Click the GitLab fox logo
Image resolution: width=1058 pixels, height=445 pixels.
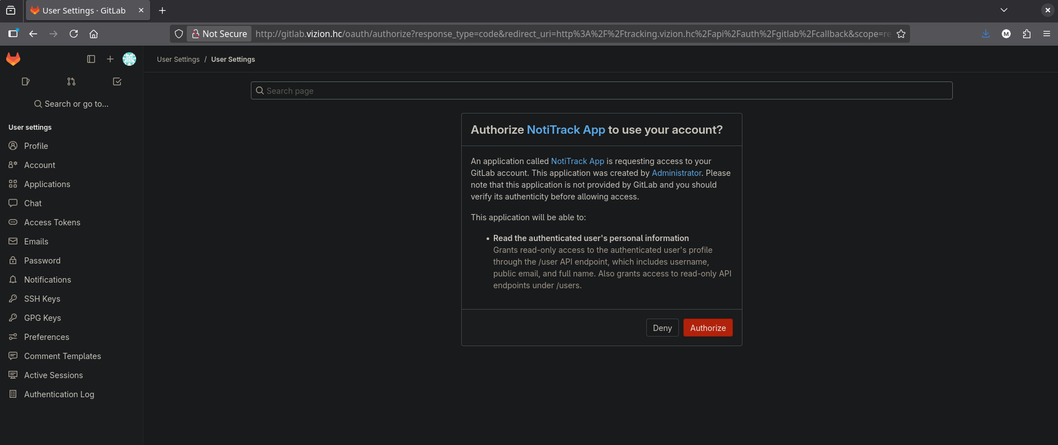point(13,59)
